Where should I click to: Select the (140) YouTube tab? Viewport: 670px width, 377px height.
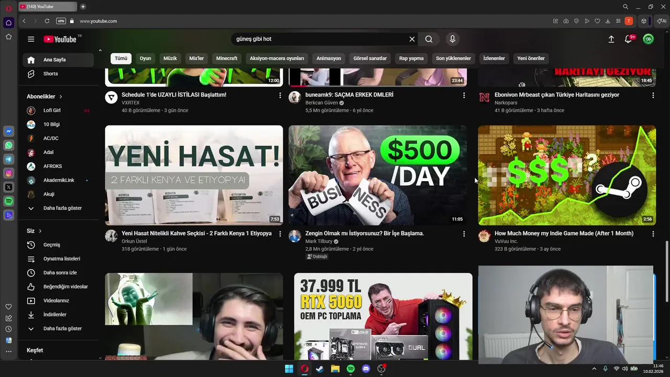point(47,7)
